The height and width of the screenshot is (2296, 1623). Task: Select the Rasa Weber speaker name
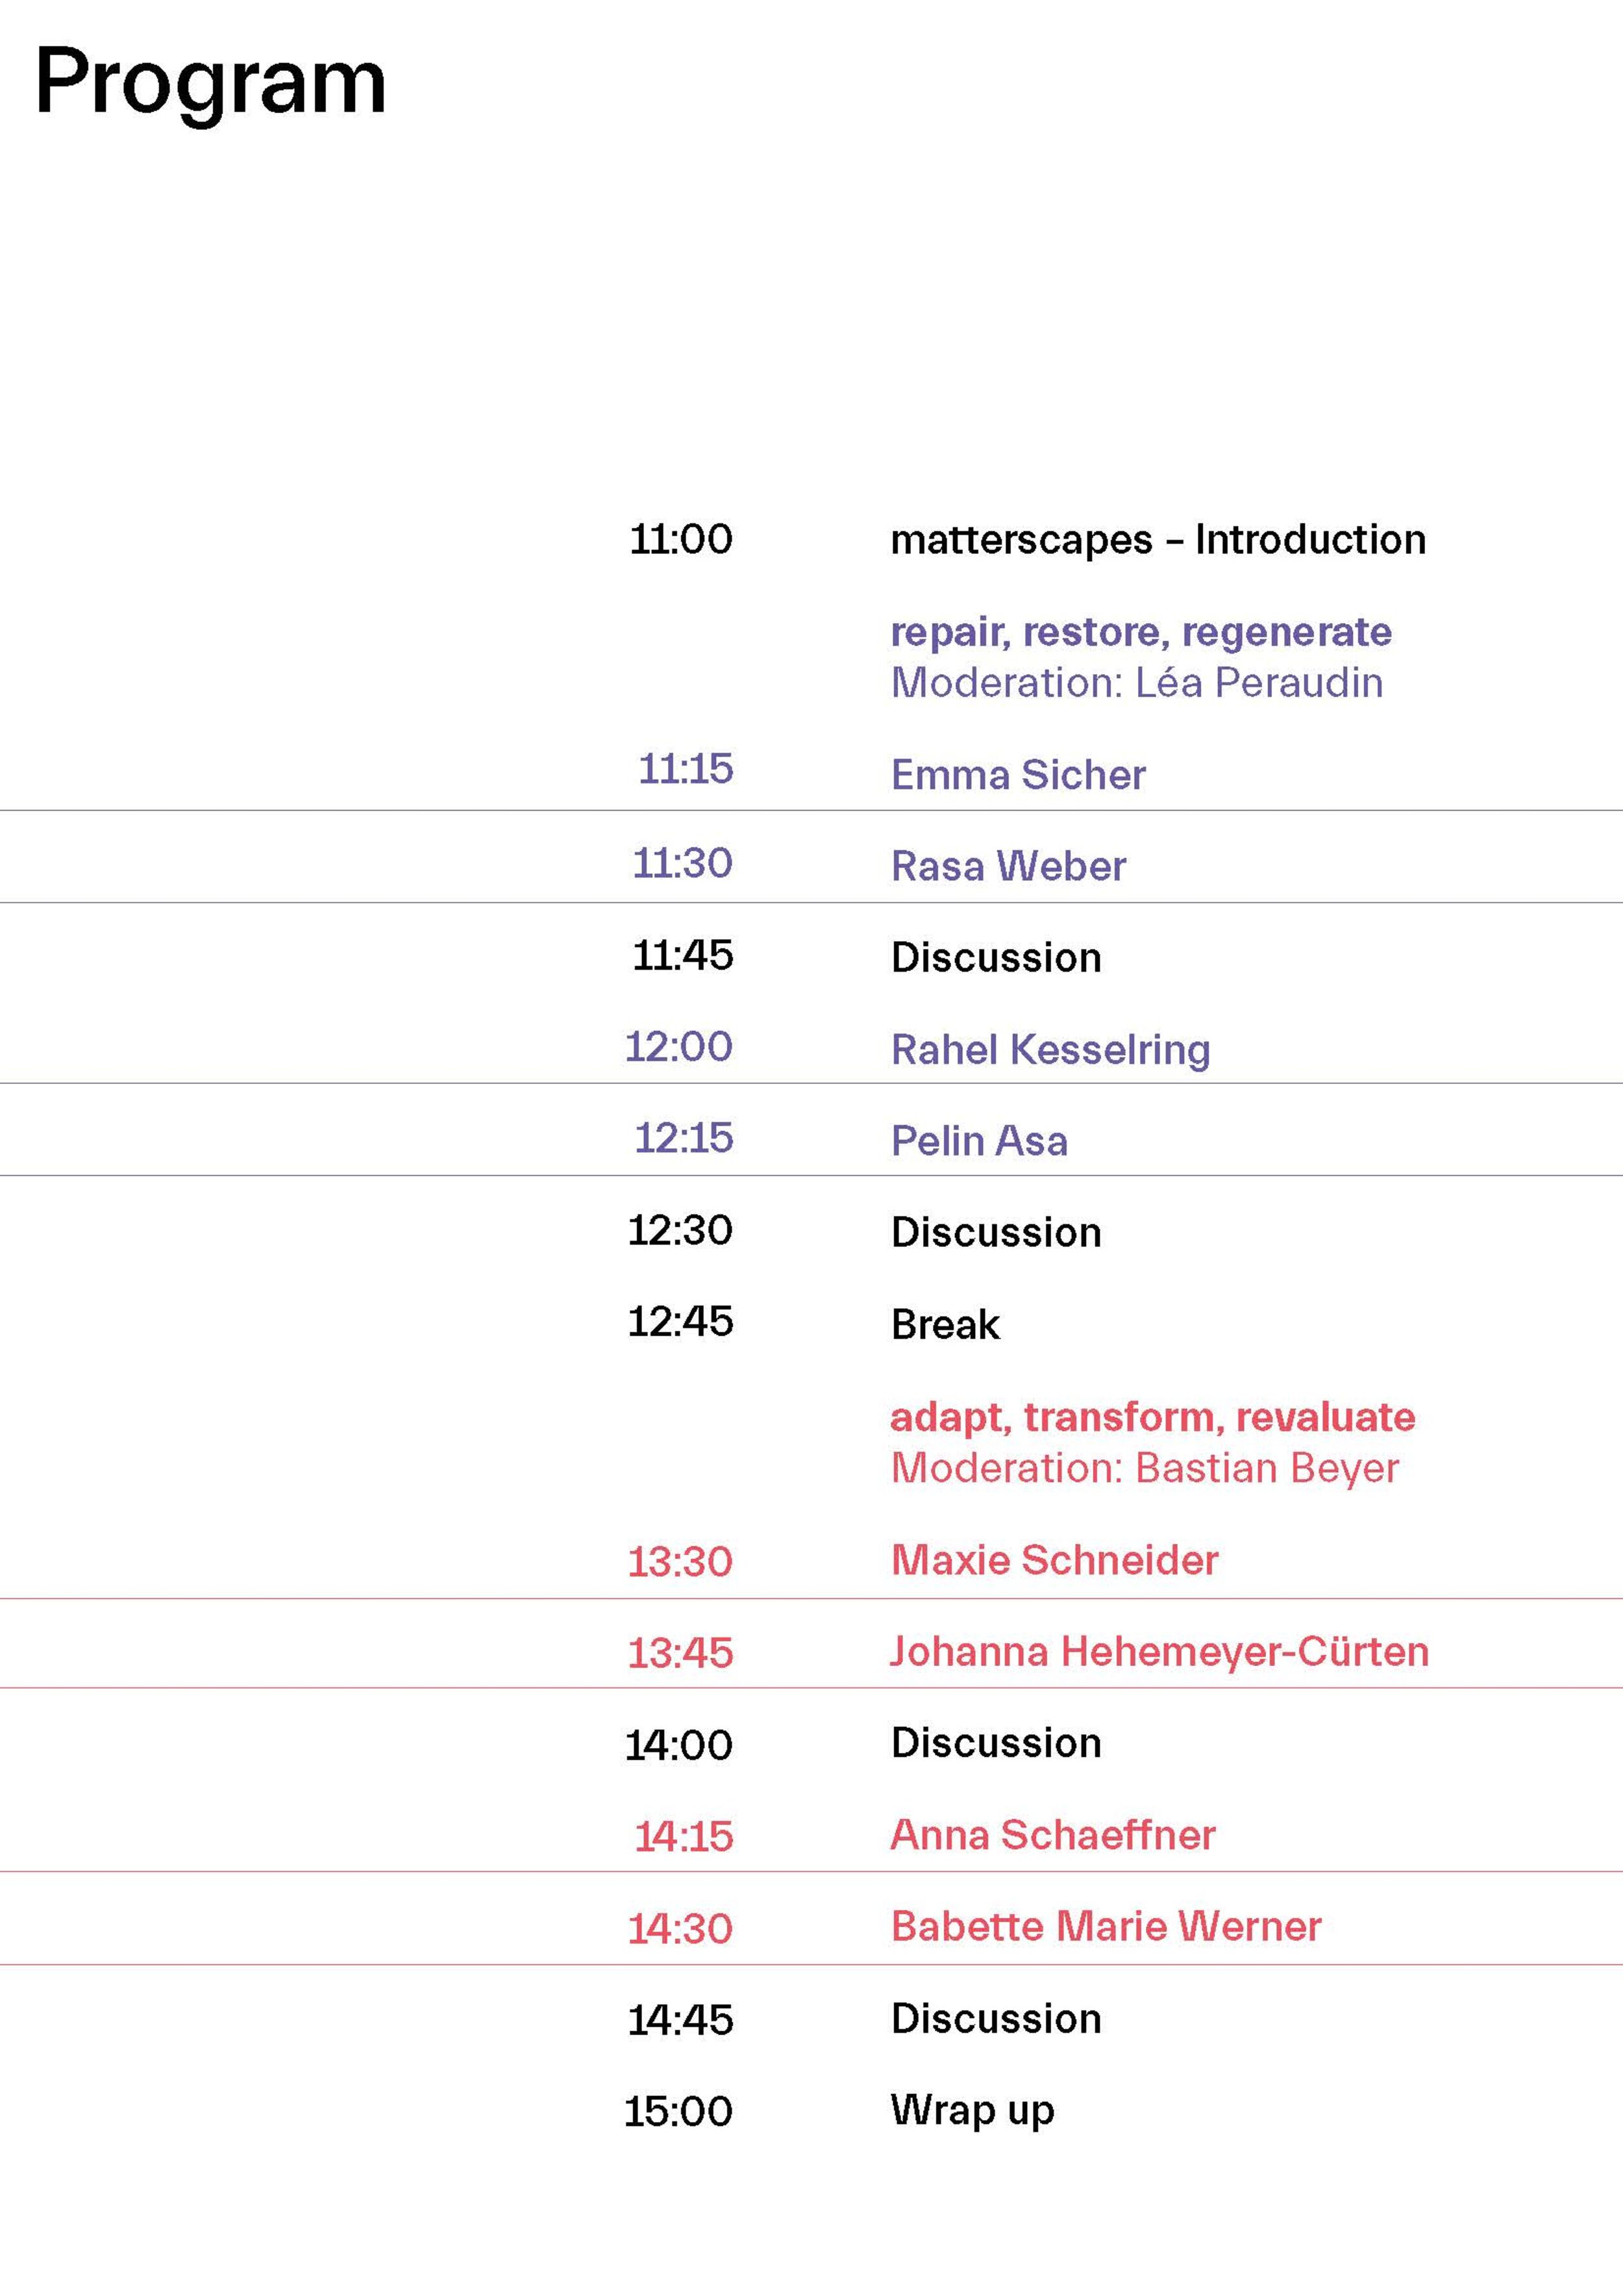coord(1008,866)
